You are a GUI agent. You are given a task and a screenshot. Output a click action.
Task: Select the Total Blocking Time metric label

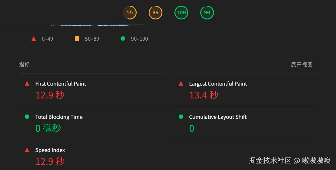coord(59,117)
